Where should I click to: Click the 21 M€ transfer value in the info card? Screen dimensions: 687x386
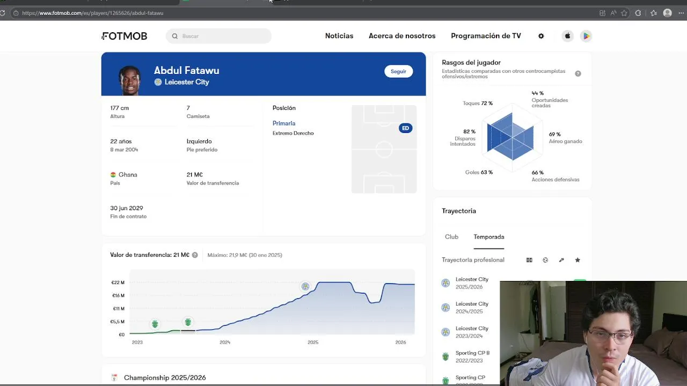pyautogui.click(x=195, y=175)
